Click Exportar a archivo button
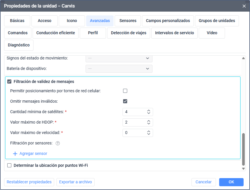 point(75,182)
